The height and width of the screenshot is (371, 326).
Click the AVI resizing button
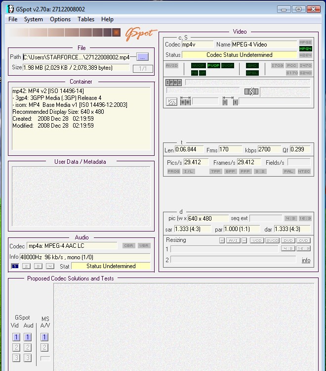[233, 240]
